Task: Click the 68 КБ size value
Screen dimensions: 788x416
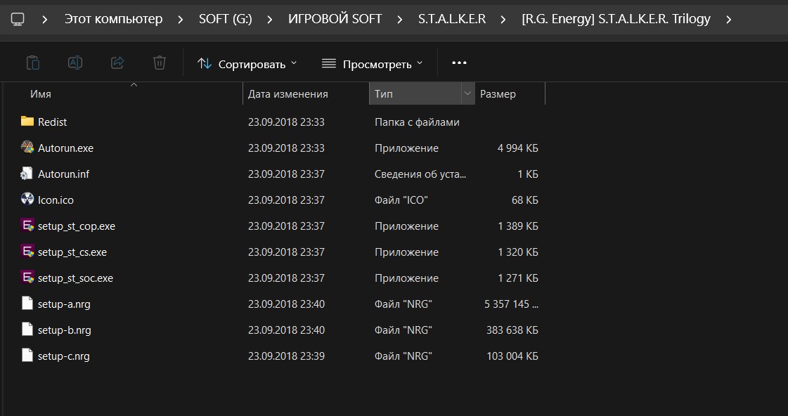Action: tap(524, 200)
